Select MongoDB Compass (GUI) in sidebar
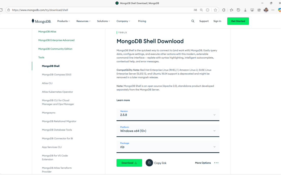Screen dimensions: 281x175 (57, 75)
